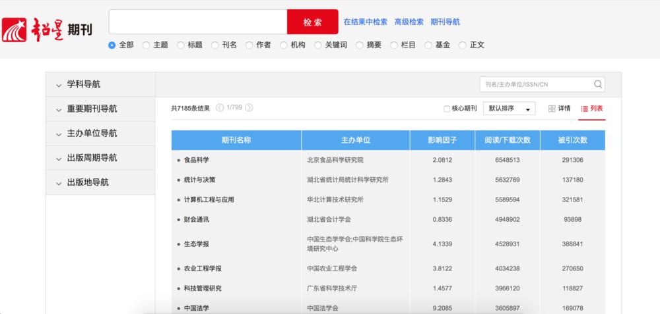Select the 栏目 radio button
The height and width of the screenshot is (314, 660).
point(393,45)
